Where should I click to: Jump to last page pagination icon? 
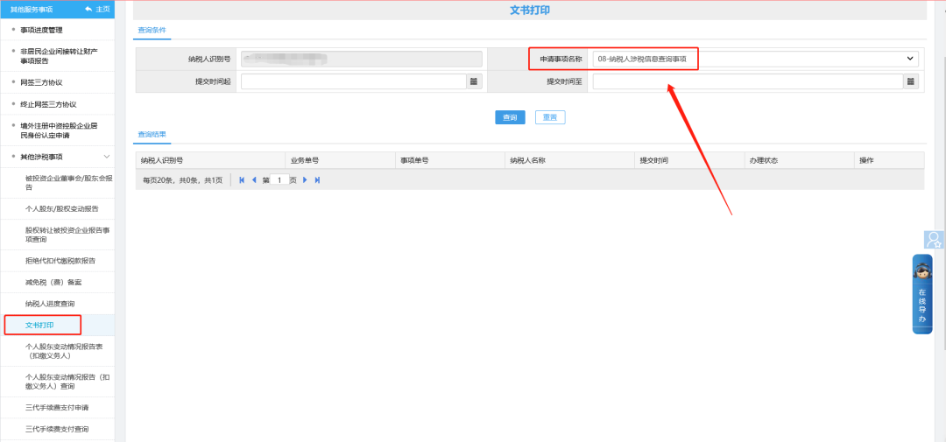tap(317, 180)
